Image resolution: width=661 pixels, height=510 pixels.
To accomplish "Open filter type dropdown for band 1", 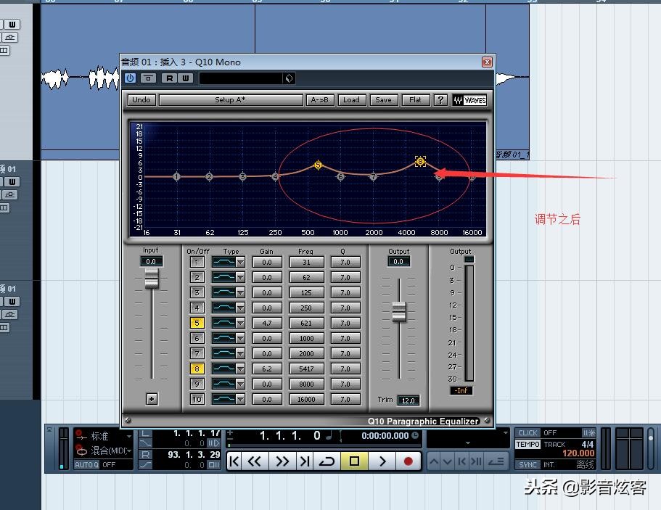I will click(240, 262).
